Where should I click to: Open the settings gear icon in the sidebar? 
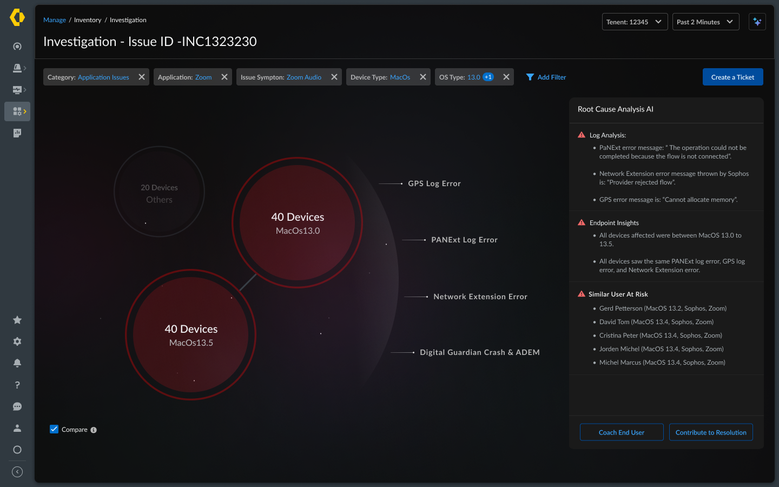click(x=17, y=341)
